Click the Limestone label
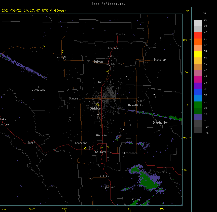 click(x=39, y=90)
